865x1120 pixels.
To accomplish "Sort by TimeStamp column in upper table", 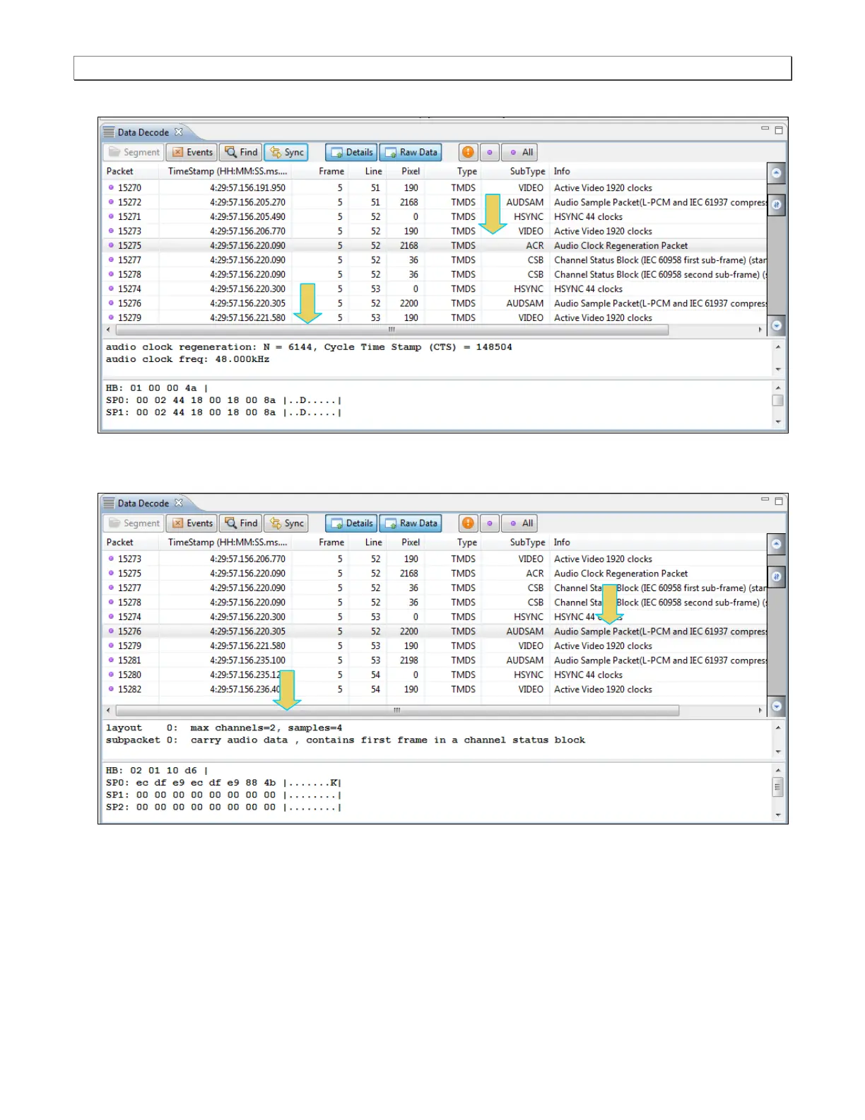I will pos(227,171).
